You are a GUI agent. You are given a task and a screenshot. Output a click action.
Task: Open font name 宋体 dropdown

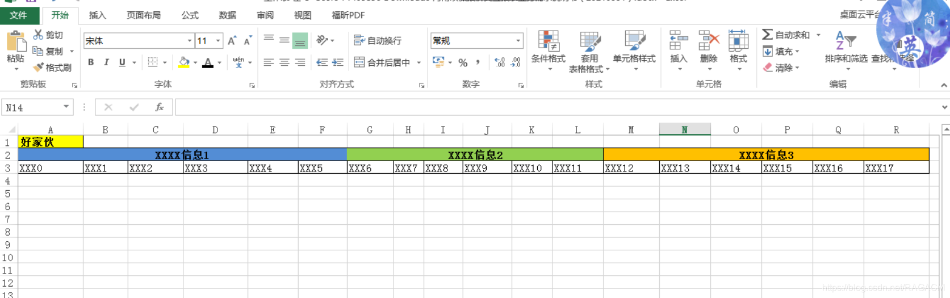(x=190, y=41)
